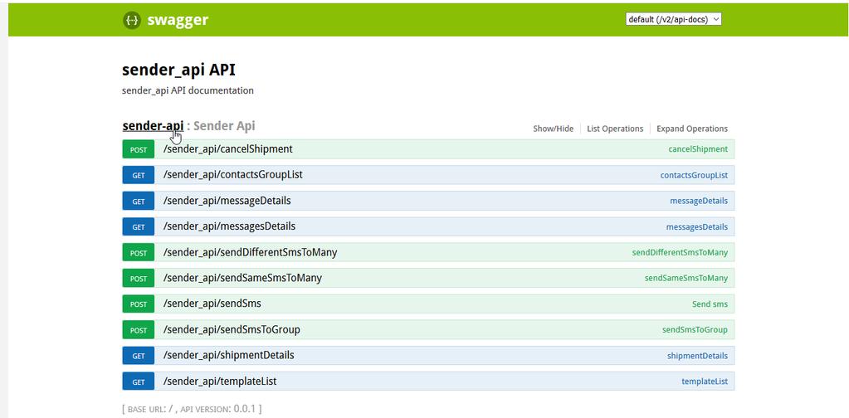
Task: Click 'sender_api API documentation' description text
Action: tap(188, 90)
